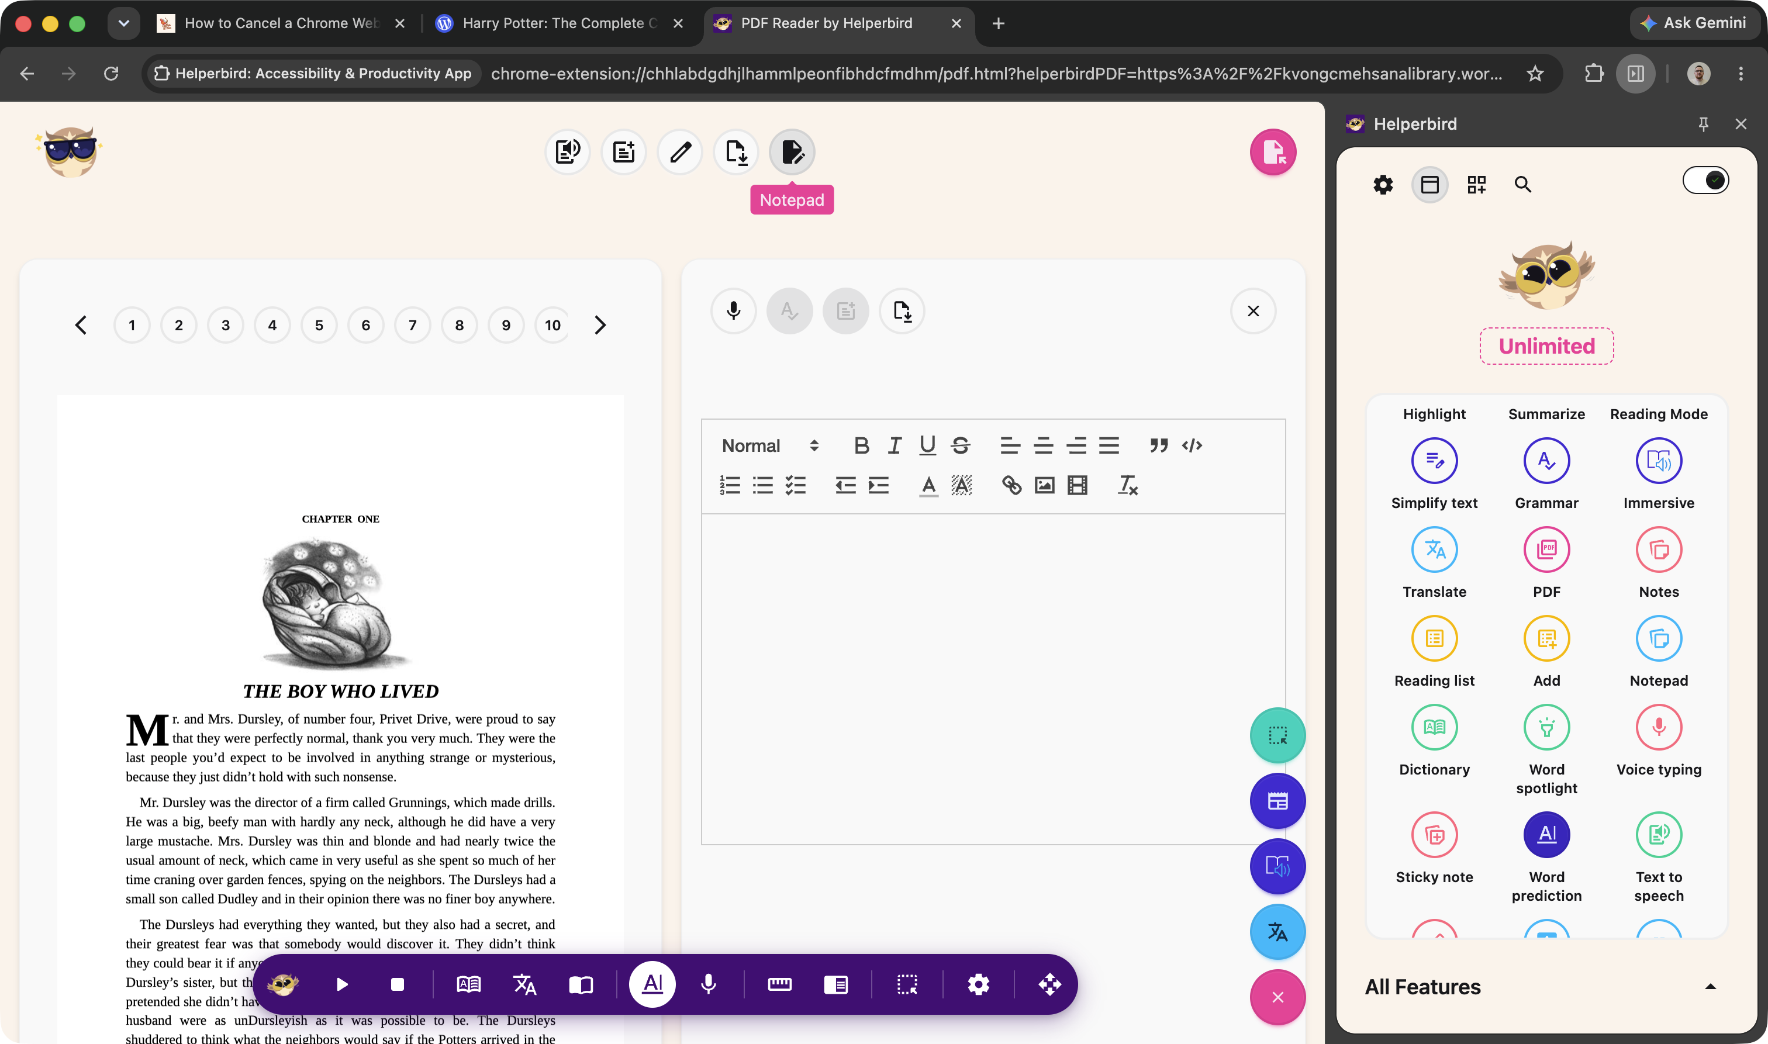The image size is (1768, 1044).
Task: Switch to the Harry Potter browser tab
Action: coord(560,23)
